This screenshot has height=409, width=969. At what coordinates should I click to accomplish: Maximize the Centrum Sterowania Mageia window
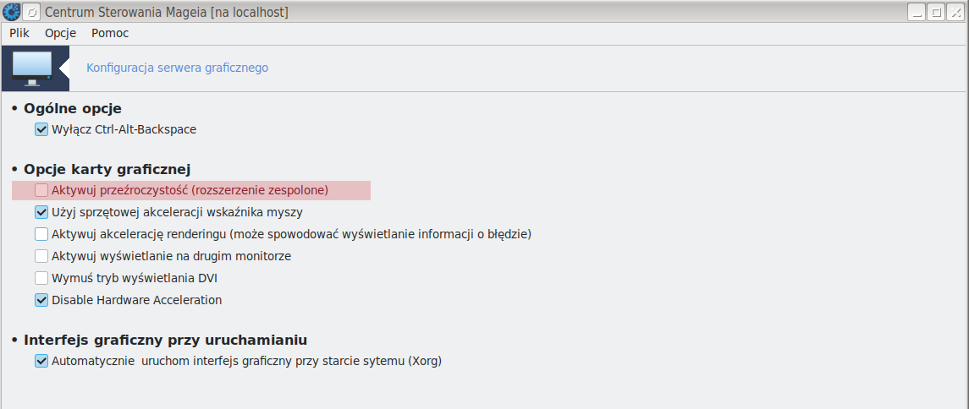click(936, 12)
